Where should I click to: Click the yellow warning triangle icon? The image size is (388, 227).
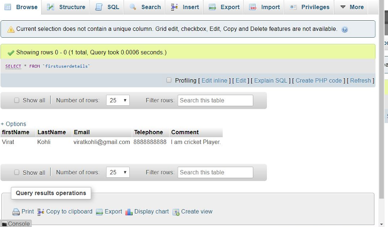[x=11, y=29]
